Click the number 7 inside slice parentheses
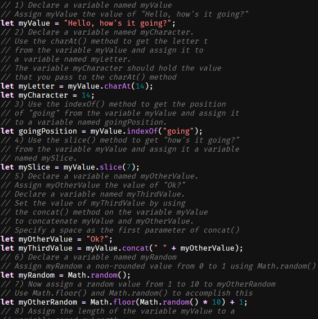Image resolution: width=318 pixels, height=319 pixels. (126, 167)
